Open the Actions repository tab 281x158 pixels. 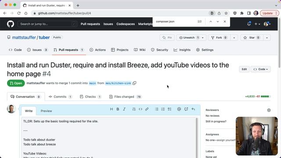[x=97, y=50]
